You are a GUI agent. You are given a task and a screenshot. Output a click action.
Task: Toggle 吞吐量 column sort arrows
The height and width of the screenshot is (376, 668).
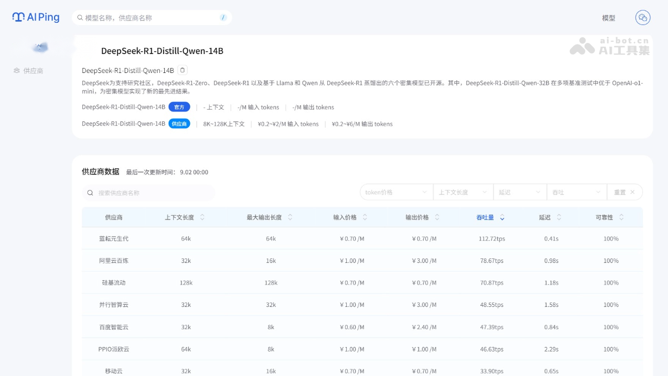point(502,217)
